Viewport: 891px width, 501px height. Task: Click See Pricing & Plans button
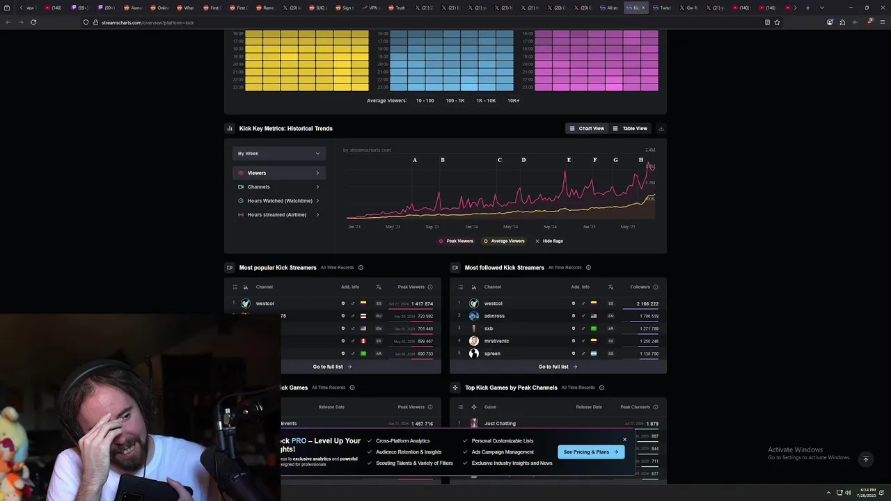tap(590, 452)
